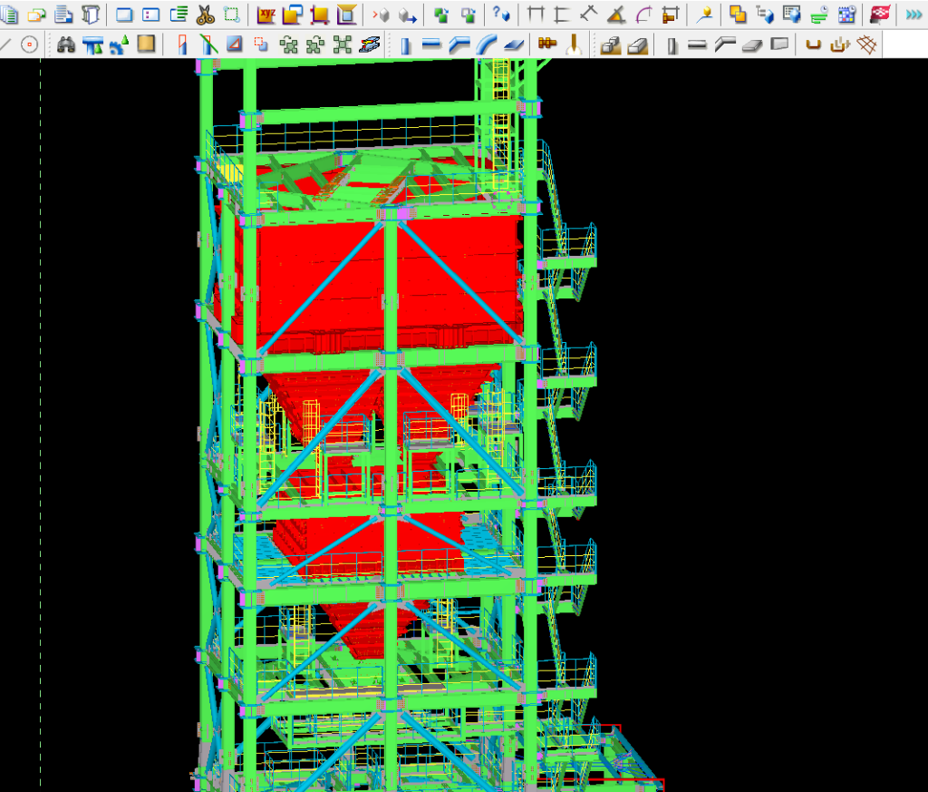Create a pad footing
Viewport: 928px width, 792px height.
610,44
